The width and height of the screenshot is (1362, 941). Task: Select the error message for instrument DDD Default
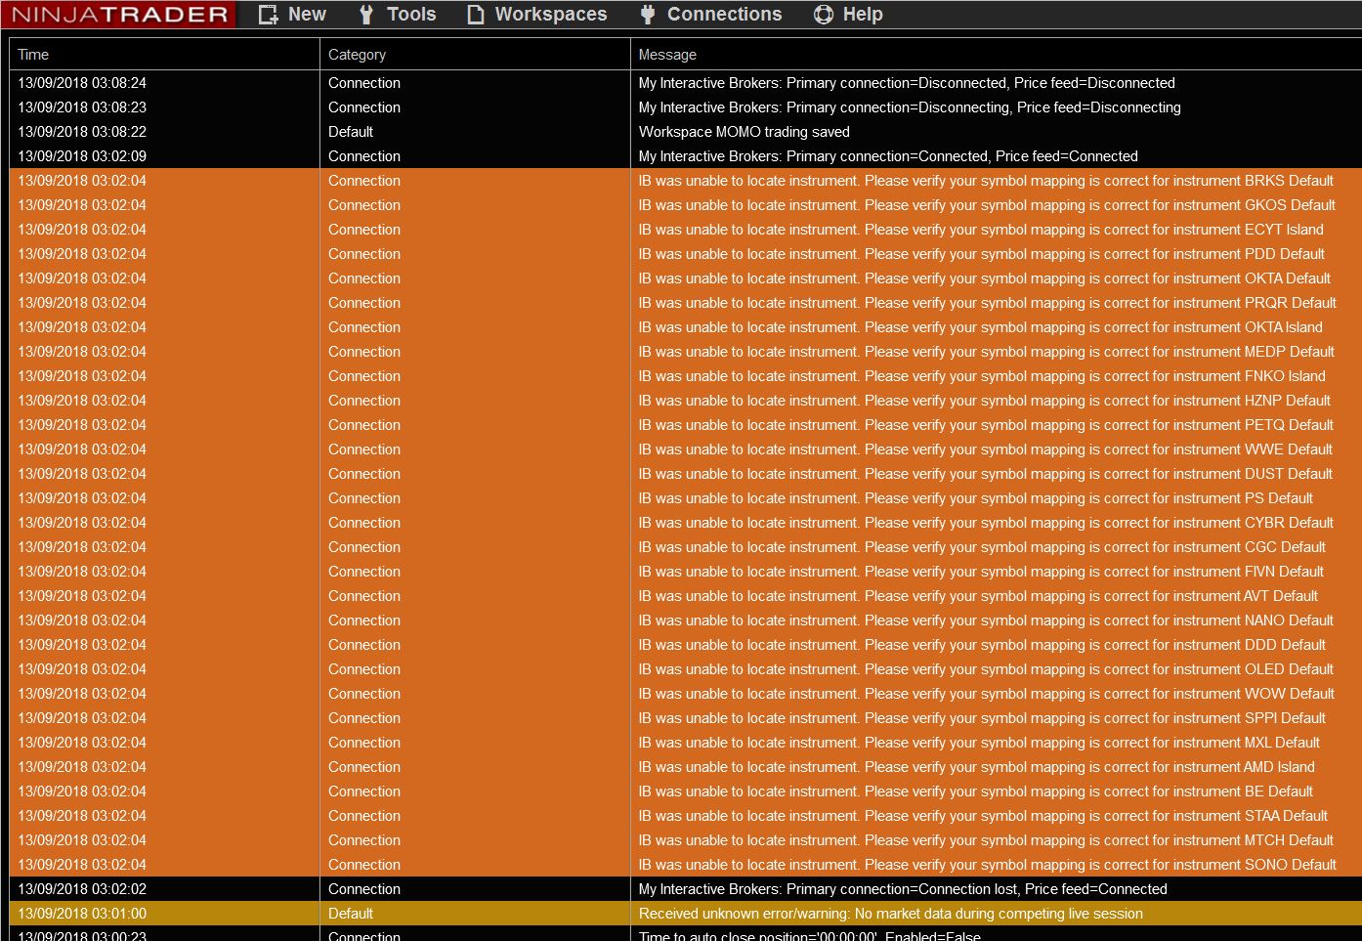pos(982,645)
